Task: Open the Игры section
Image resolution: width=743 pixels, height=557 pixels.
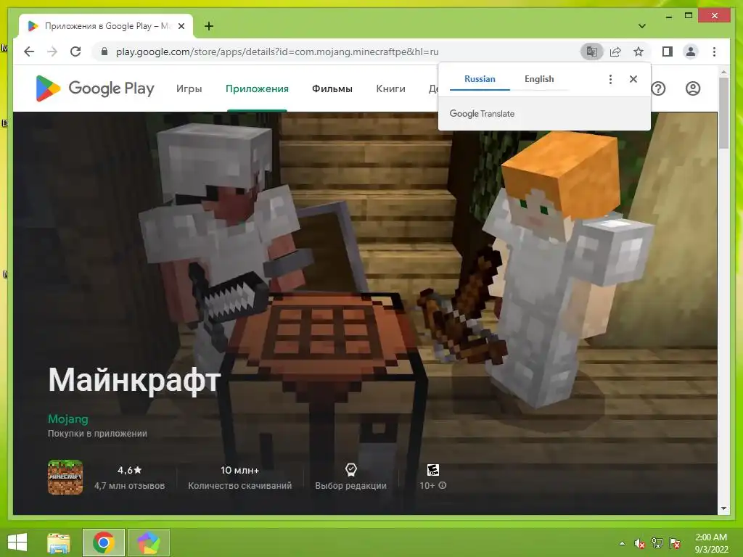Action: click(x=189, y=88)
